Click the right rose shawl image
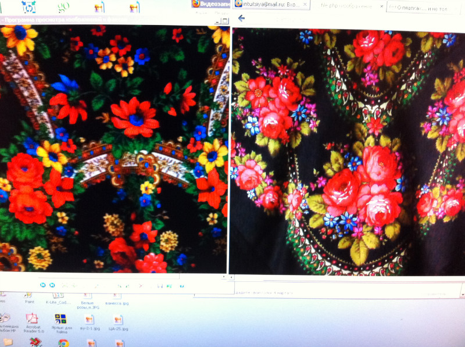This screenshot has width=465, height=347. 348,151
